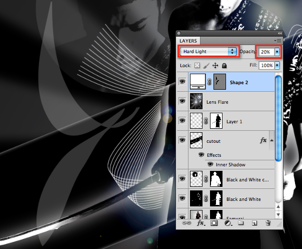Hide Layer 1 visibility

(x=182, y=121)
